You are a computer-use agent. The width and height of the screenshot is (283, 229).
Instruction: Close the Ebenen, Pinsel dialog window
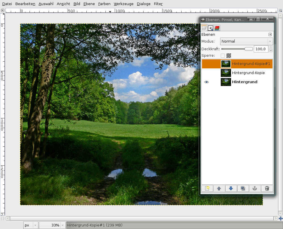pyautogui.click(x=267, y=19)
